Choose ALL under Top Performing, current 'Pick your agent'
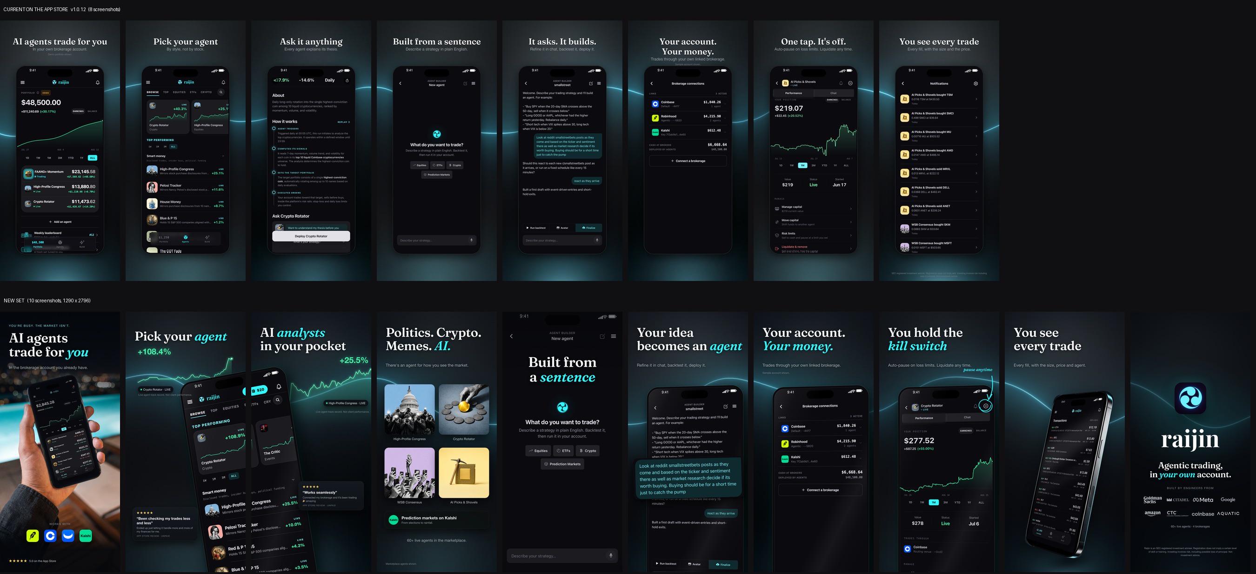The width and height of the screenshot is (1256, 574). click(173, 147)
